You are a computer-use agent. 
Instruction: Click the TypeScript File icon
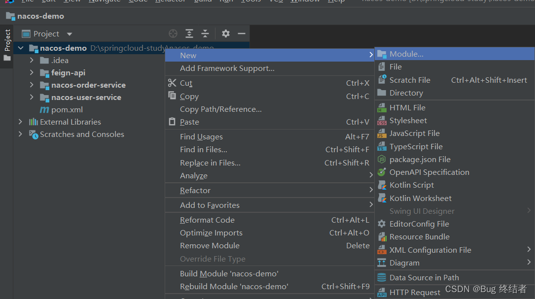coord(382,147)
